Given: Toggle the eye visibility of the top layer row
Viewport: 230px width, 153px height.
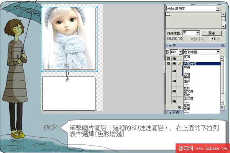Looking at the screenshot, I should 174,59.
